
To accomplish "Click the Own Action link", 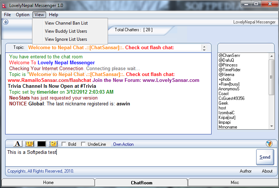I will 123,144.
